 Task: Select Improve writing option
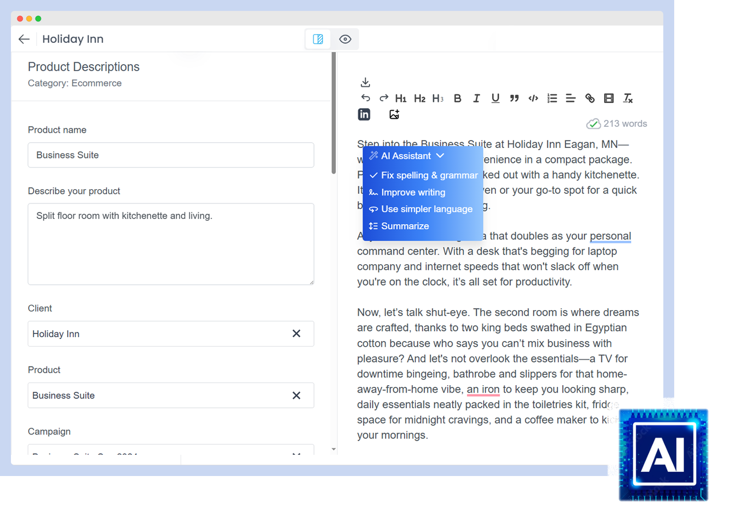(x=407, y=193)
